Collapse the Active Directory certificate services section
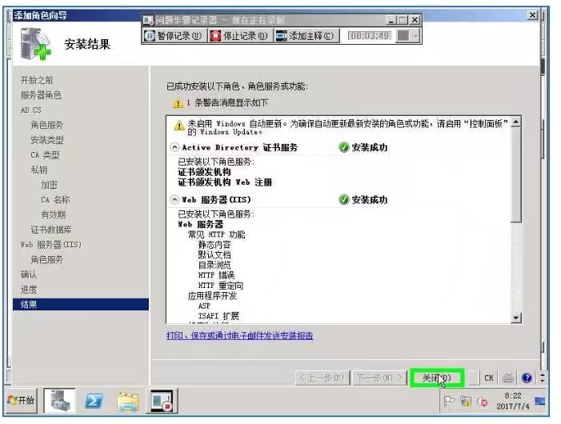Viewport: 561px width, 424px height. (174, 147)
